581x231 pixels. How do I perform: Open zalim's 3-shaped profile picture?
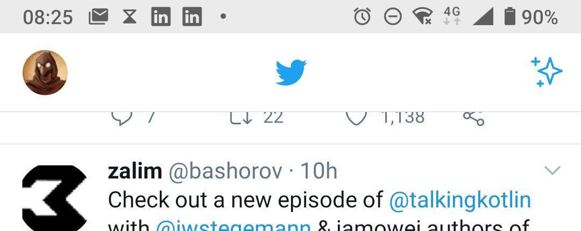tap(54, 198)
